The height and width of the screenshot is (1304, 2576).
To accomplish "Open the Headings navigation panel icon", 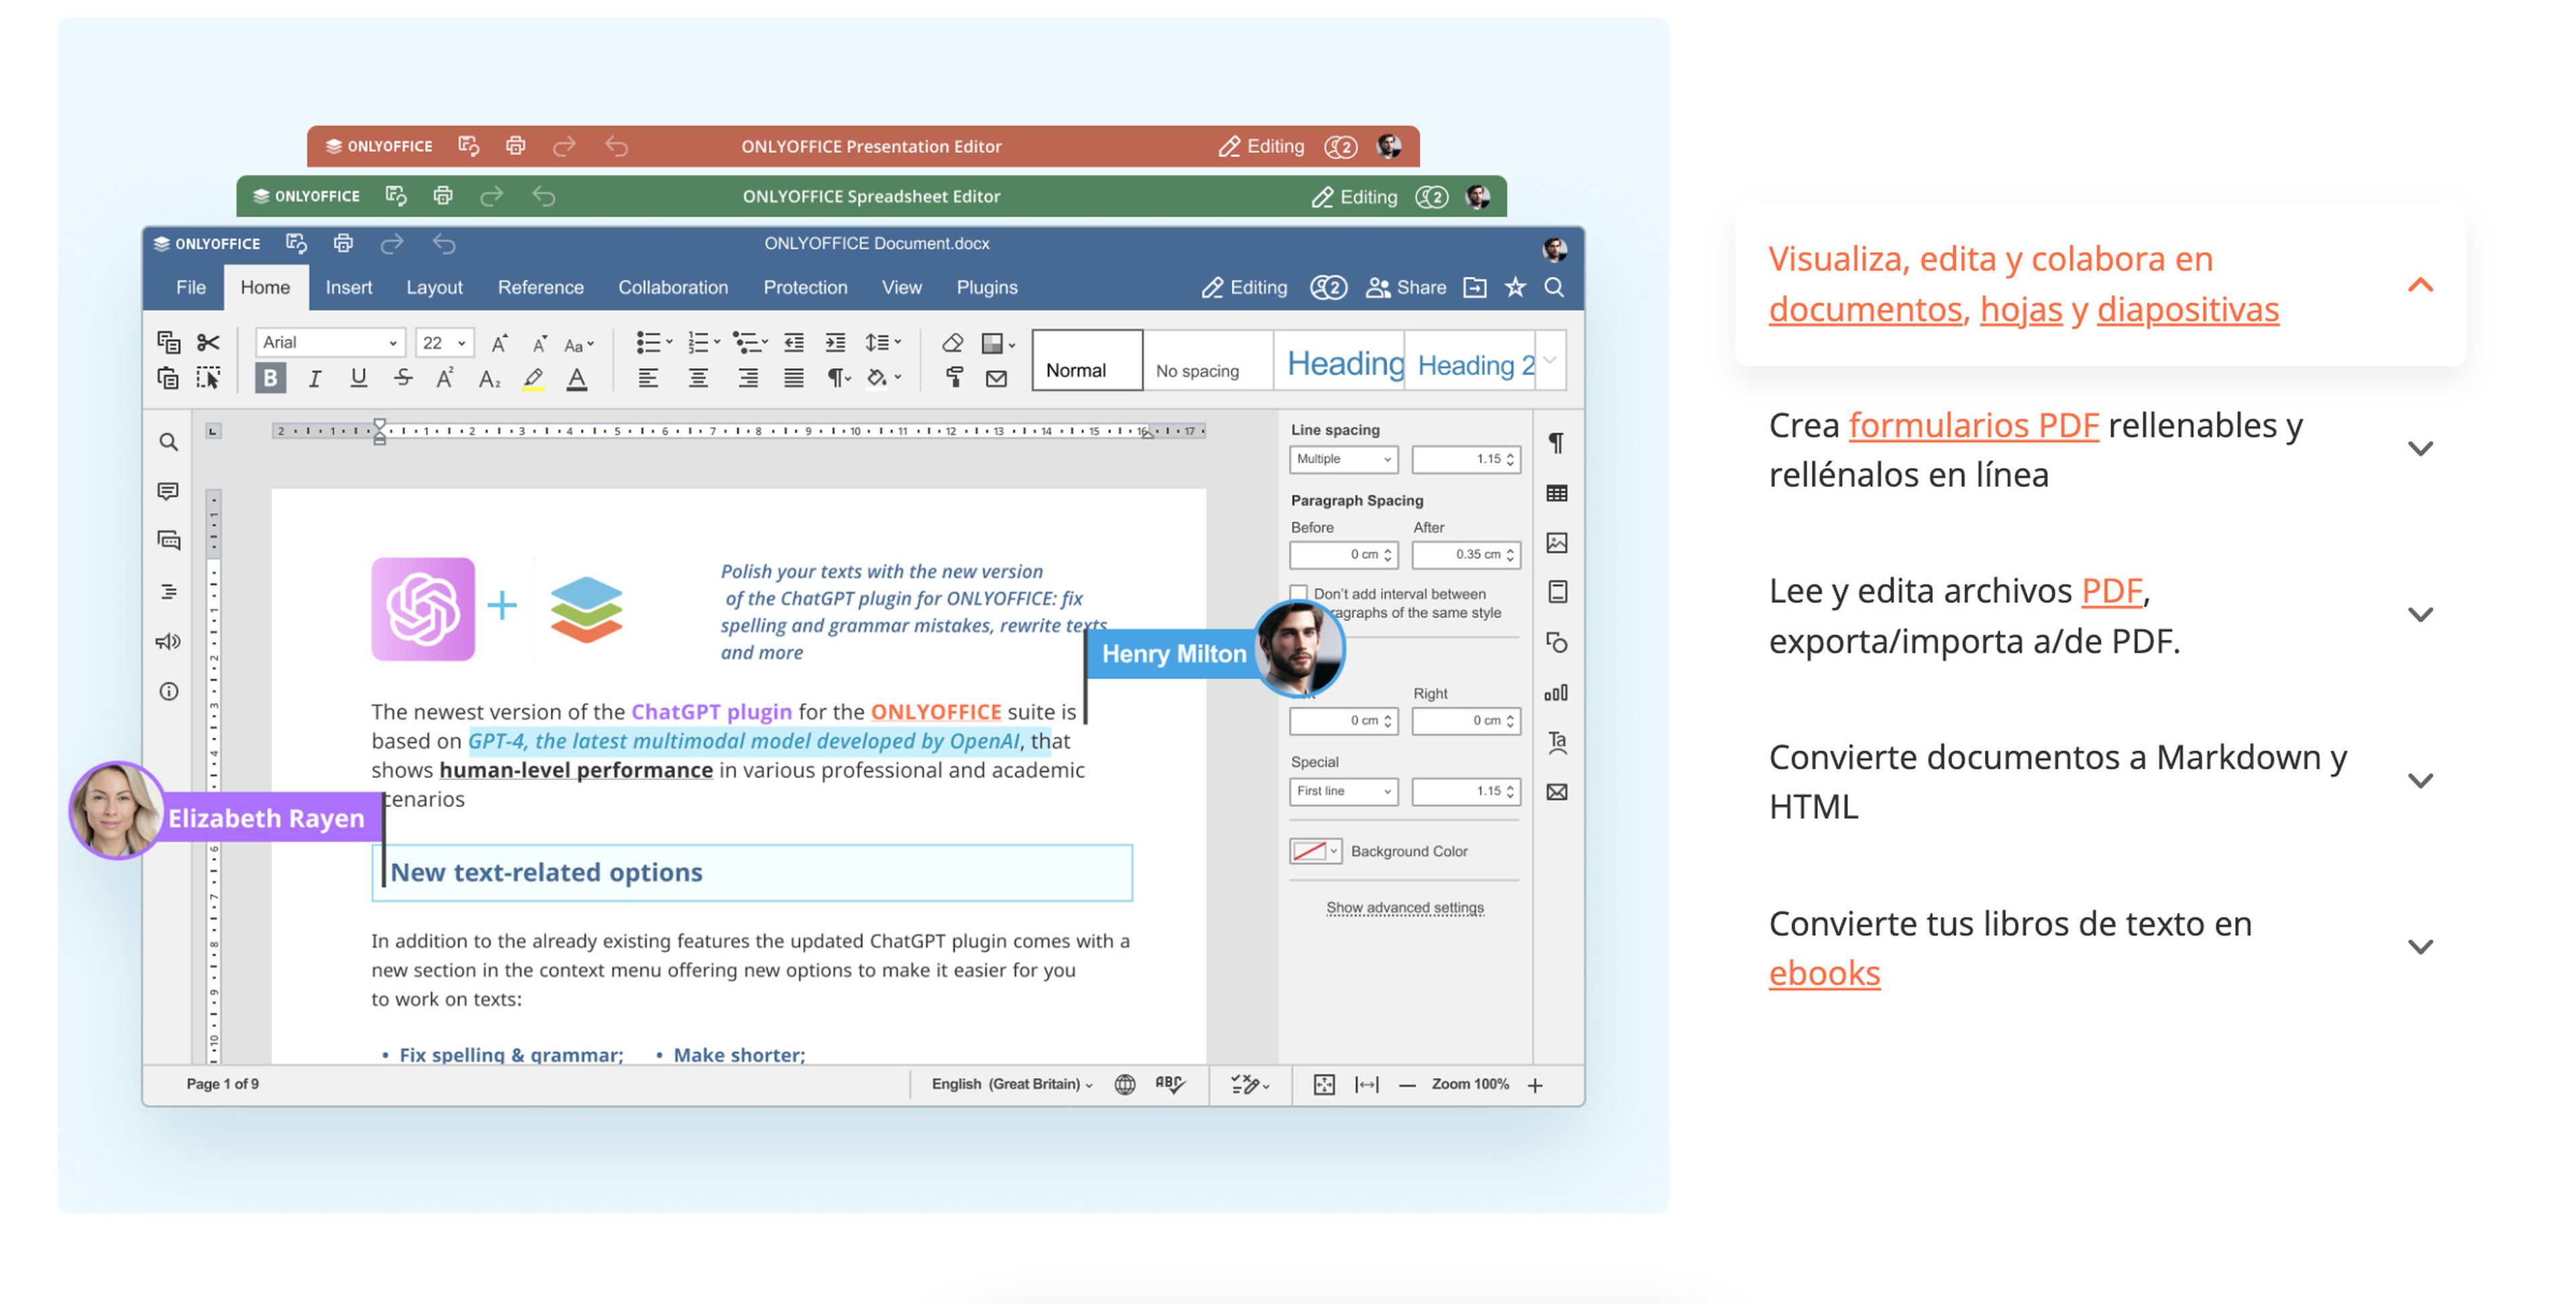I will (x=168, y=591).
